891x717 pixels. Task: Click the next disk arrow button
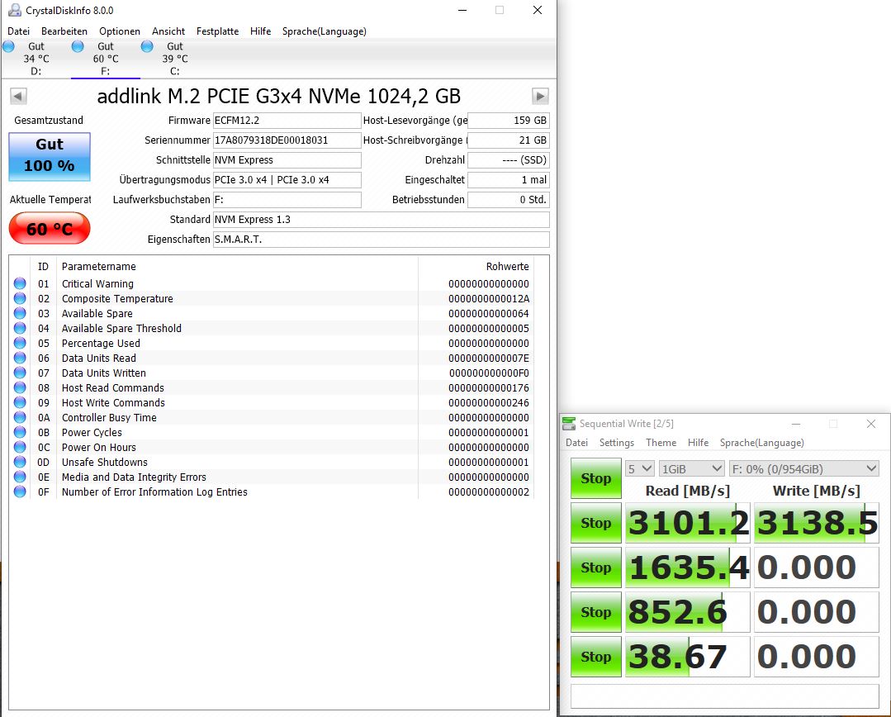[540, 96]
